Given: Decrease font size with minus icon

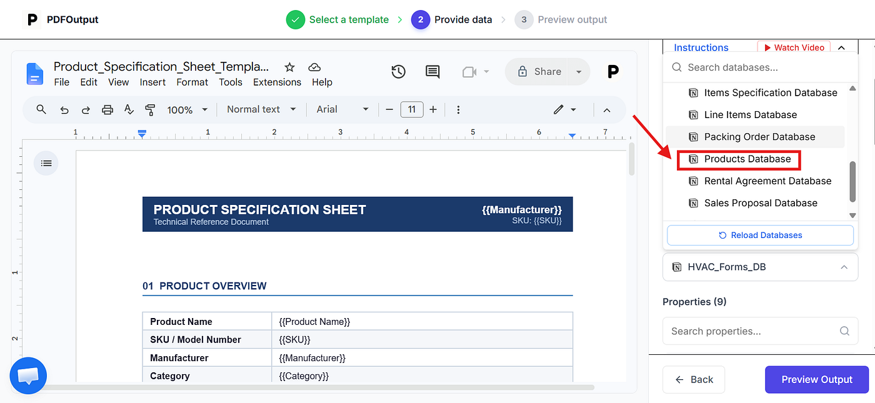Looking at the screenshot, I should [x=389, y=109].
